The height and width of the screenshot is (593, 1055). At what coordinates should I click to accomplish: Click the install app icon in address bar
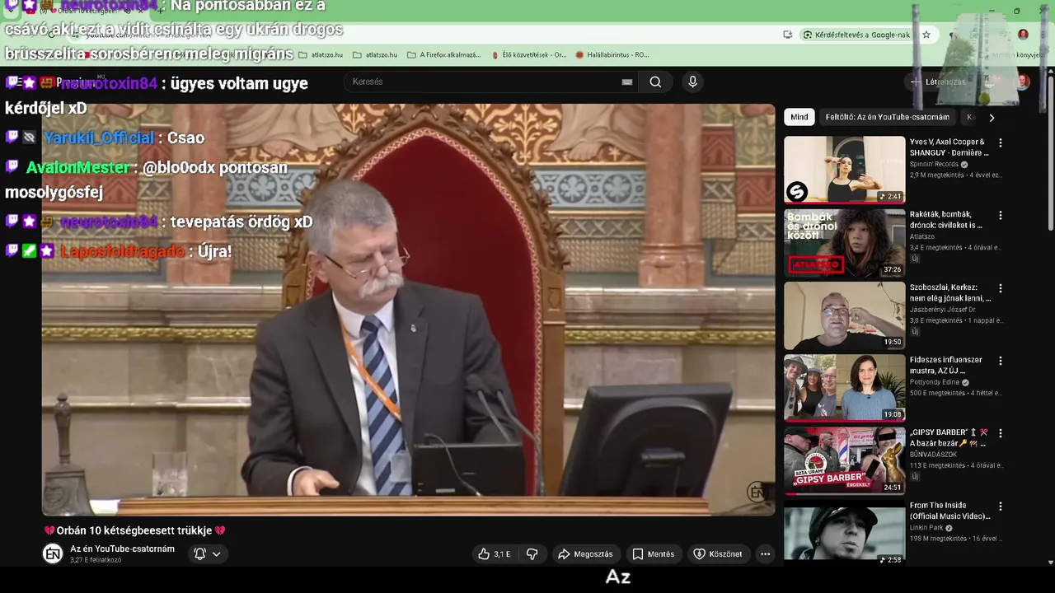tap(788, 35)
